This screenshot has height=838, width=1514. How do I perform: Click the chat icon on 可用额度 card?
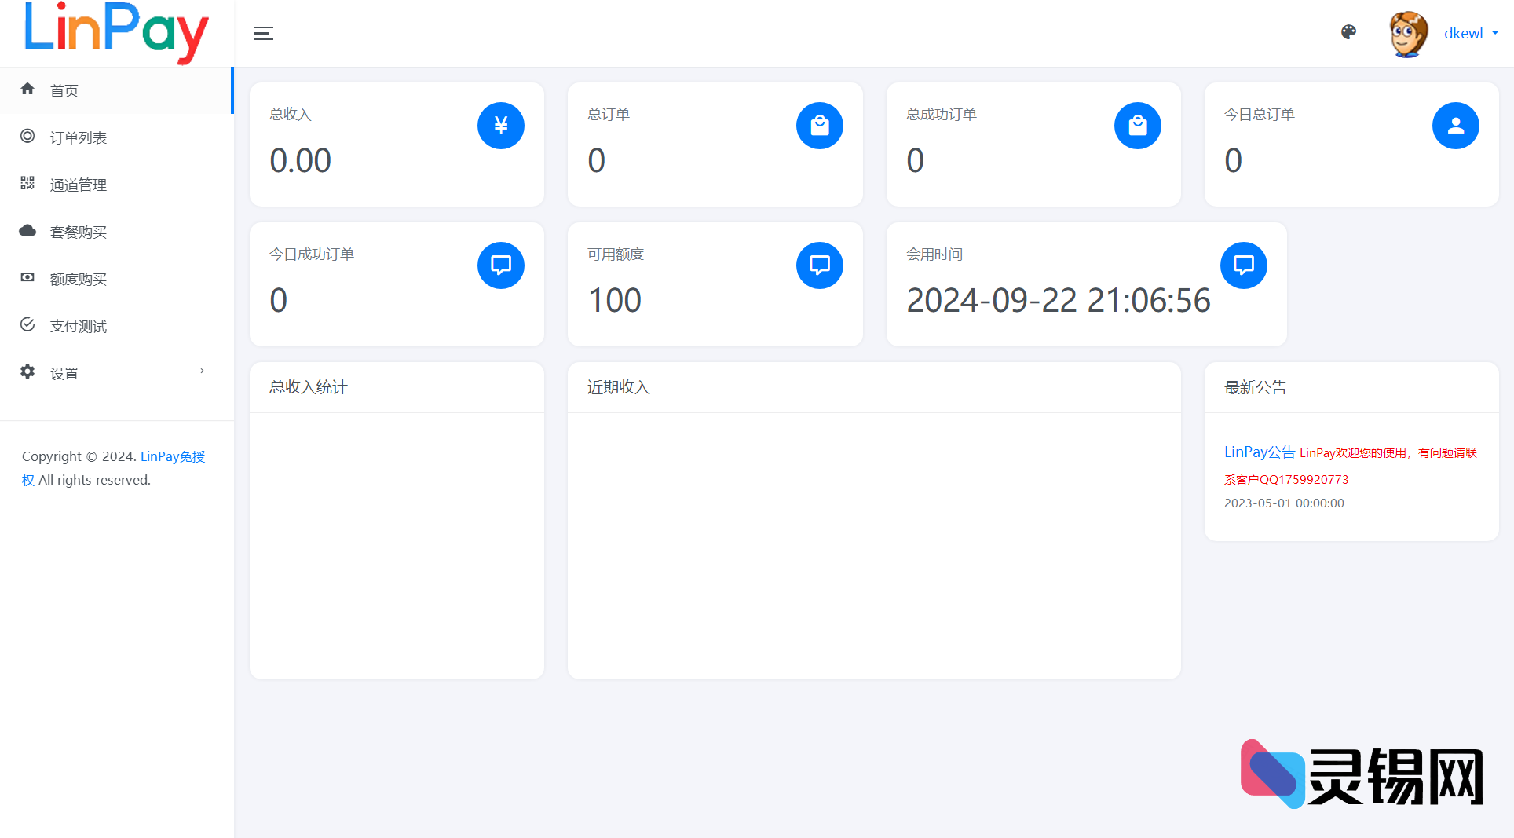819,265
